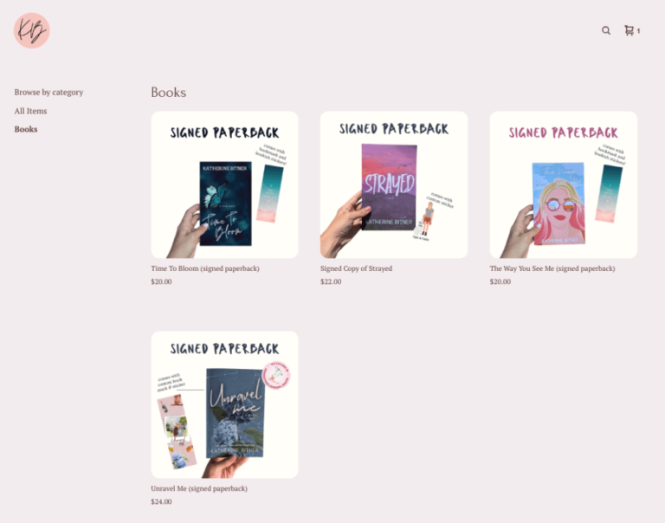
Task: Click $20.00 price under Time To Bloom
Action: pos(162,281)
